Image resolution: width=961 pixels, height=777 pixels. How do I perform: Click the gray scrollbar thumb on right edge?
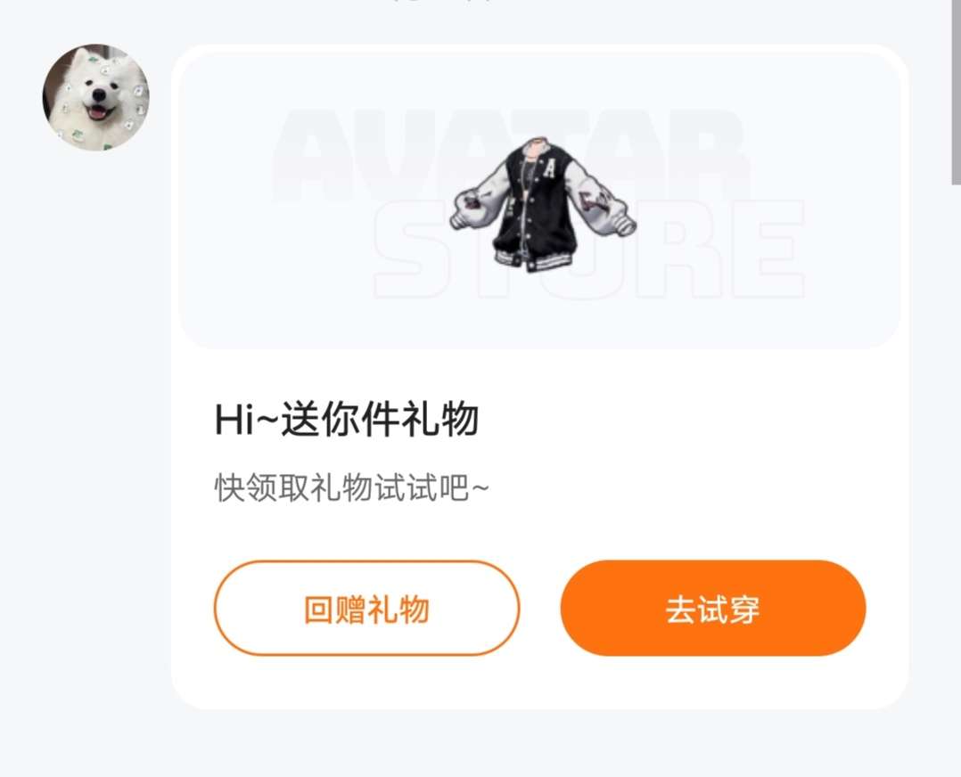(x=956, y=92)
